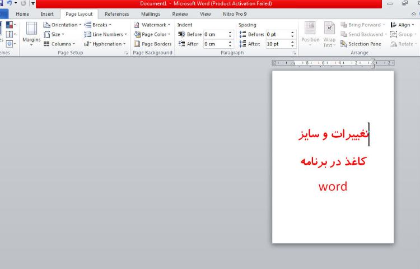
Task: Click the Indent Before value field
Action: point(216,34)
